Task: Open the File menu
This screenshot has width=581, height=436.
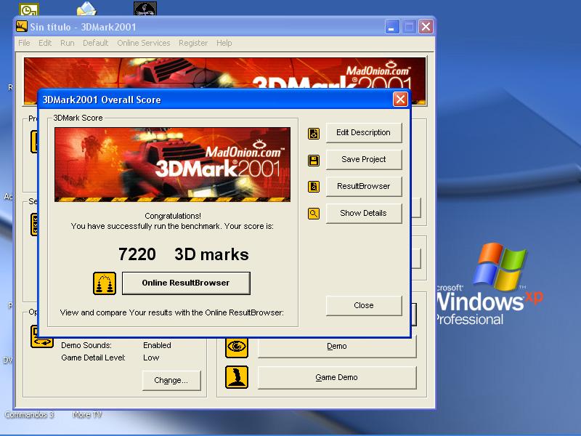Action: point(24,43)
